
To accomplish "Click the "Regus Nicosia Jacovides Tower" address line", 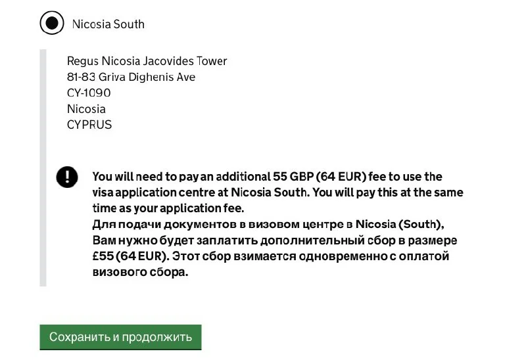I will pyautogui.click(x=147, y=61).
